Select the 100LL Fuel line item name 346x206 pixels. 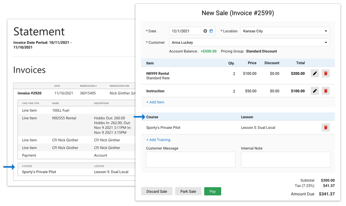[x=61, y=110]
